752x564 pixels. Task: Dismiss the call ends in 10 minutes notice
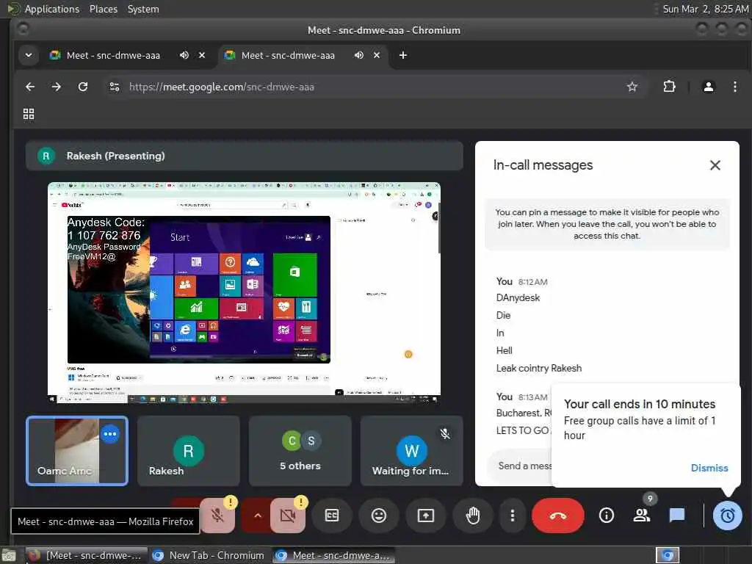tap(709, 468)
